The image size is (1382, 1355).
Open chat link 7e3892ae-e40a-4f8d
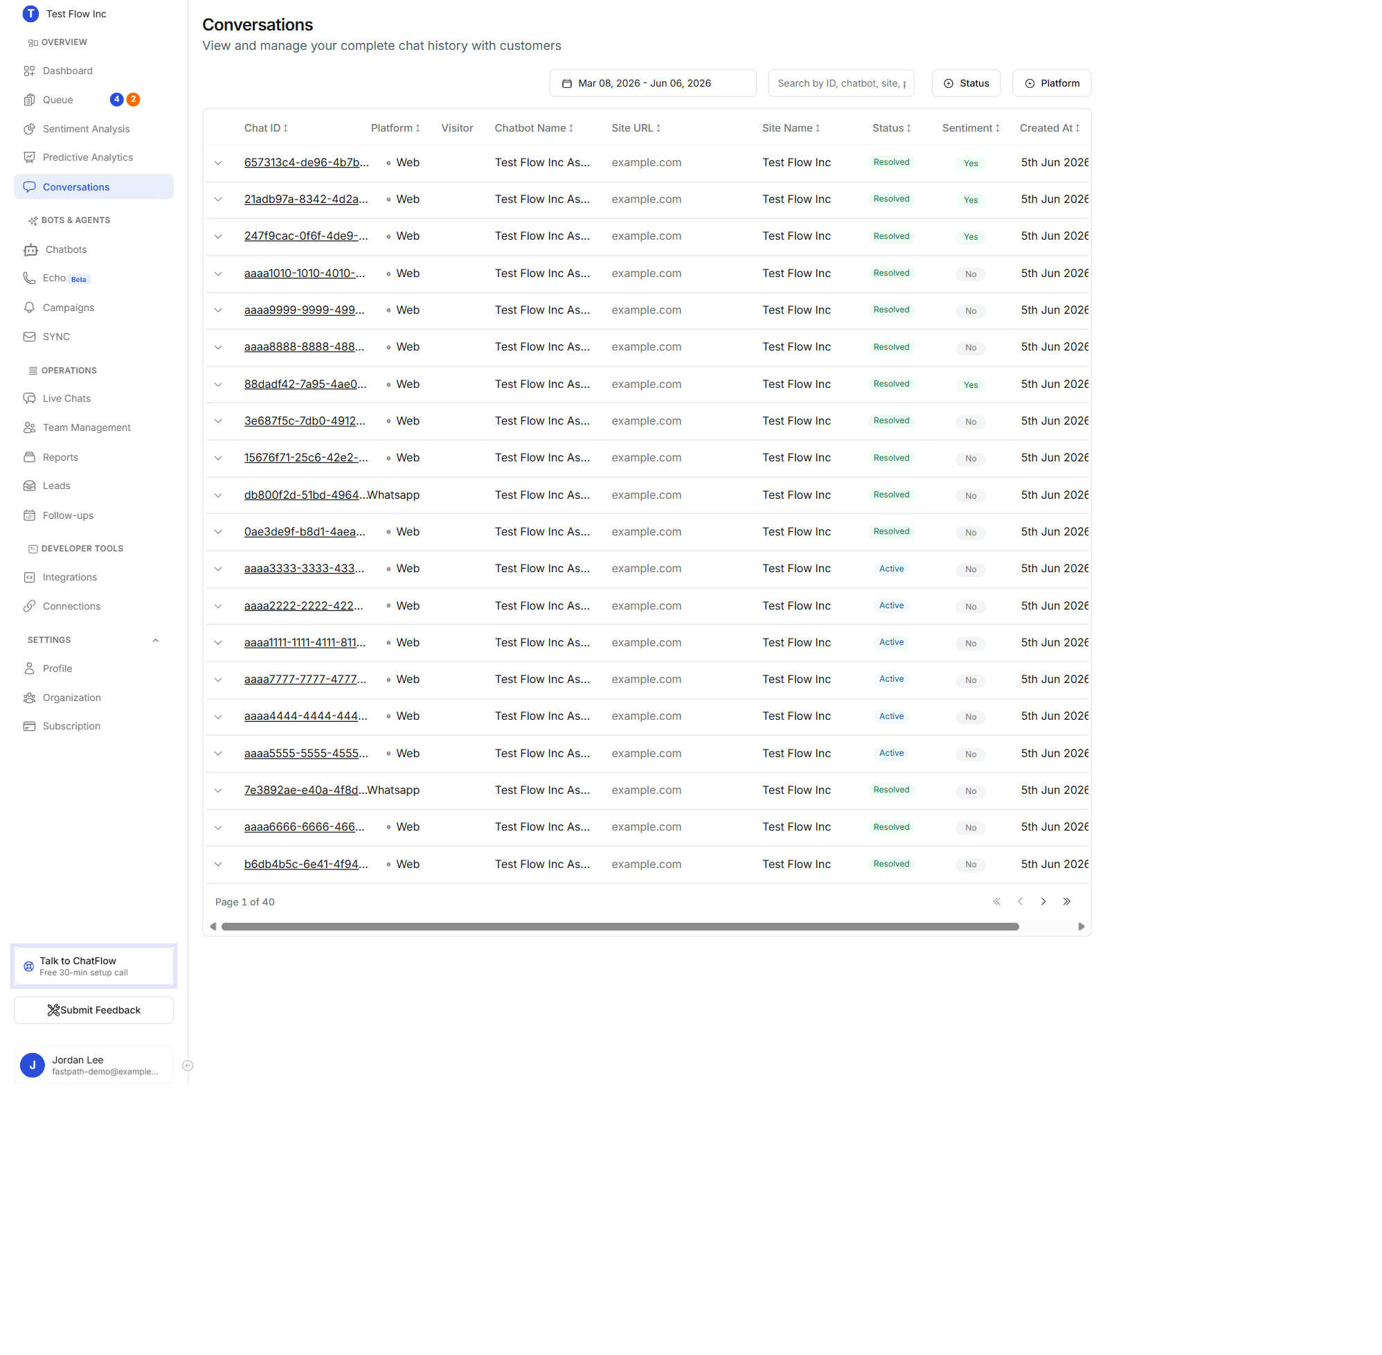tap(306, 792)
